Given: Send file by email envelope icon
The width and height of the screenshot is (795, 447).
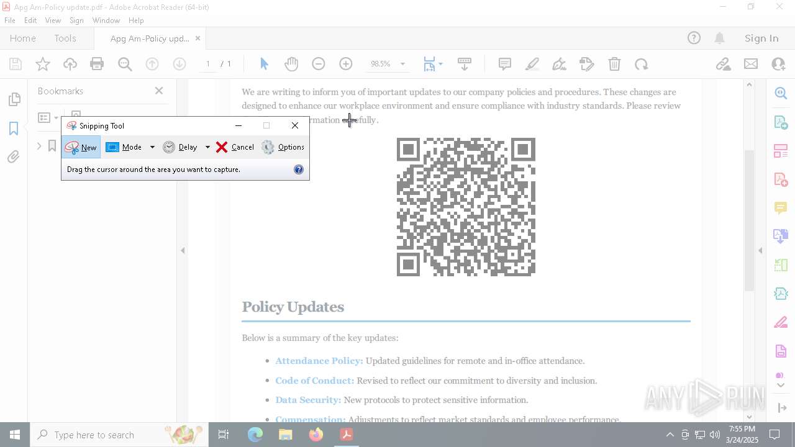Looking at the screenshot, I should click(751, 64).
